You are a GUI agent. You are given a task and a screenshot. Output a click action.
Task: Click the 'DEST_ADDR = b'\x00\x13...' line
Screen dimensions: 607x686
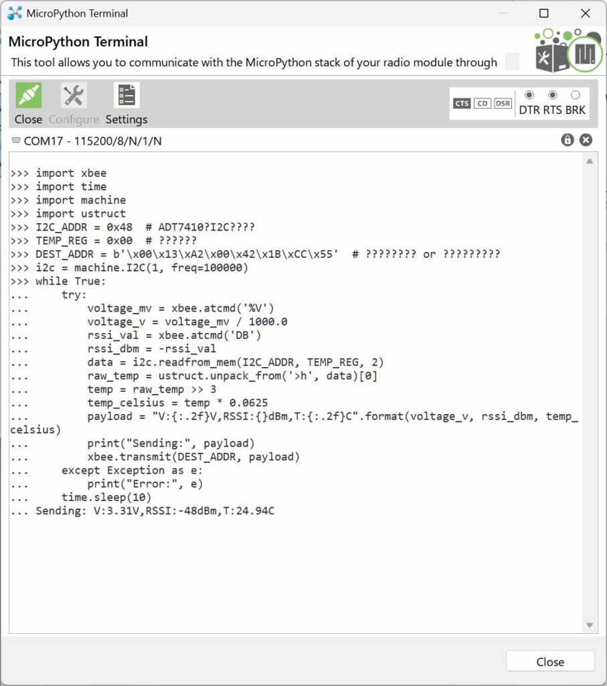pyautogui.click(x=255, y=254)
